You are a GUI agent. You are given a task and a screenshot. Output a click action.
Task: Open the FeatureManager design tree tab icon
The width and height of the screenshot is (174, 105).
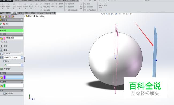tap(1, 17)
